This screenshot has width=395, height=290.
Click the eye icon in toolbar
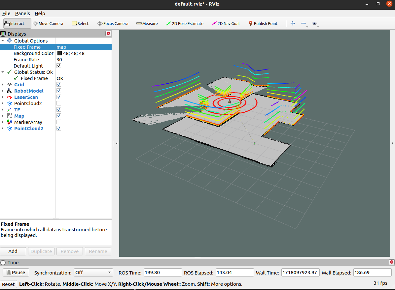(x=314, y=23)
